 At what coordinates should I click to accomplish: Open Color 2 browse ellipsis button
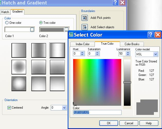click(66, 30)
